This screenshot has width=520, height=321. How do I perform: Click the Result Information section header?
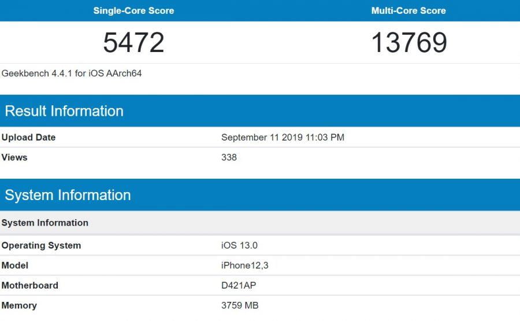(260, 111)
